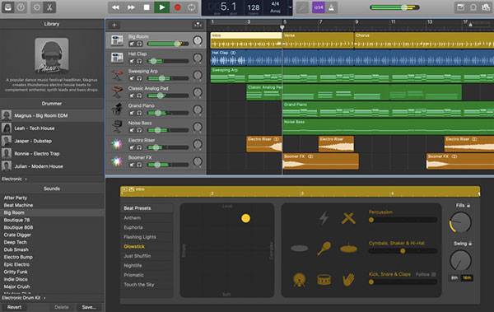494x312 pixels.
Task: Select the Electro Riser track icon
Action: (117, 144)
